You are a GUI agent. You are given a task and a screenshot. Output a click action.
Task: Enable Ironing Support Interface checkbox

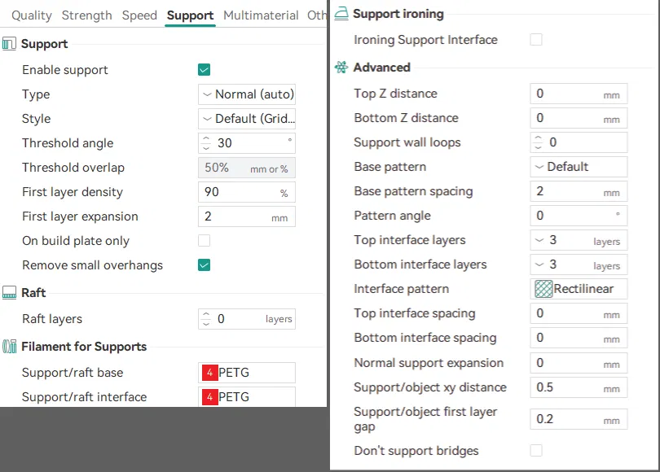click(536, 40)
